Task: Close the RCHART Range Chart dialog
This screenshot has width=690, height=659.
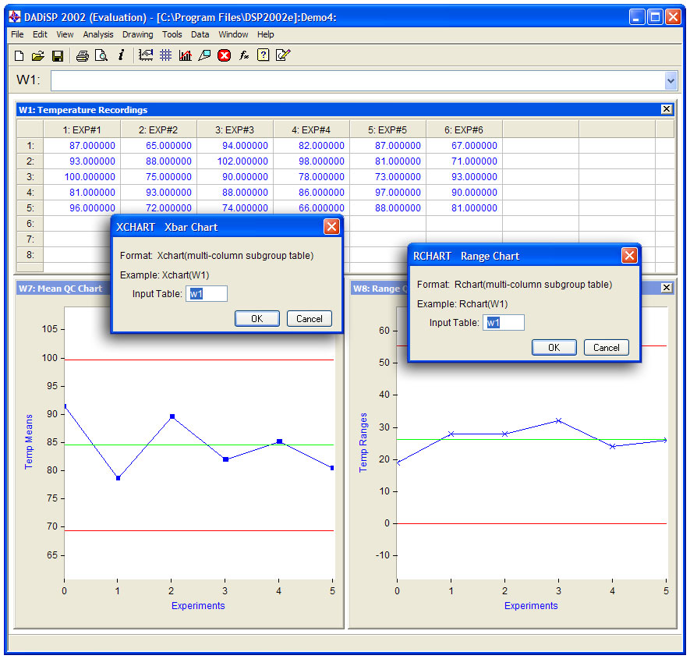Action: pos(629,255)
